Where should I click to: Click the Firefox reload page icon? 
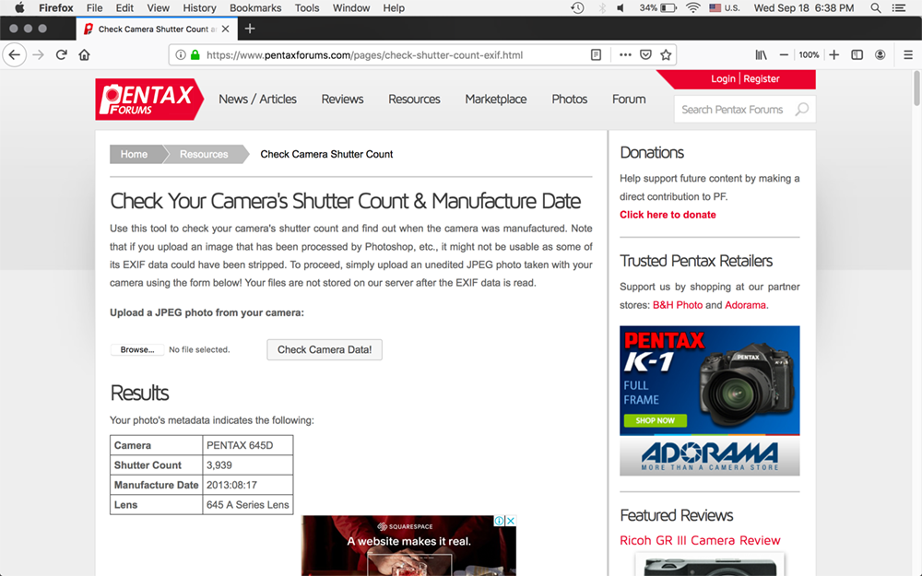(61, 55)
